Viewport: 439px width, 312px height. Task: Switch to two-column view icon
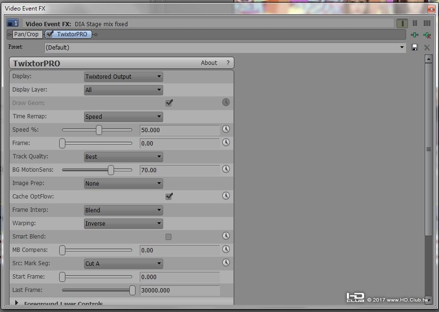click(415, 23)
